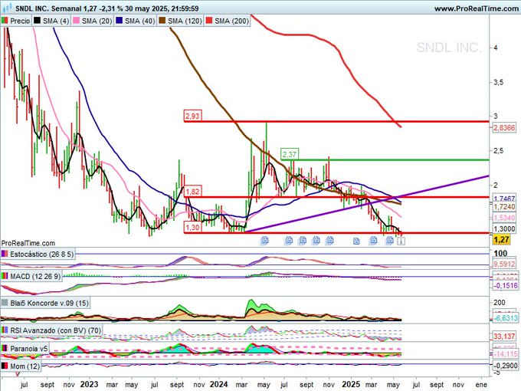The width and height of the screenshot is (521, 391).
Task: Click the pink SMA (20) color swatch
Action: click(77, 21)
